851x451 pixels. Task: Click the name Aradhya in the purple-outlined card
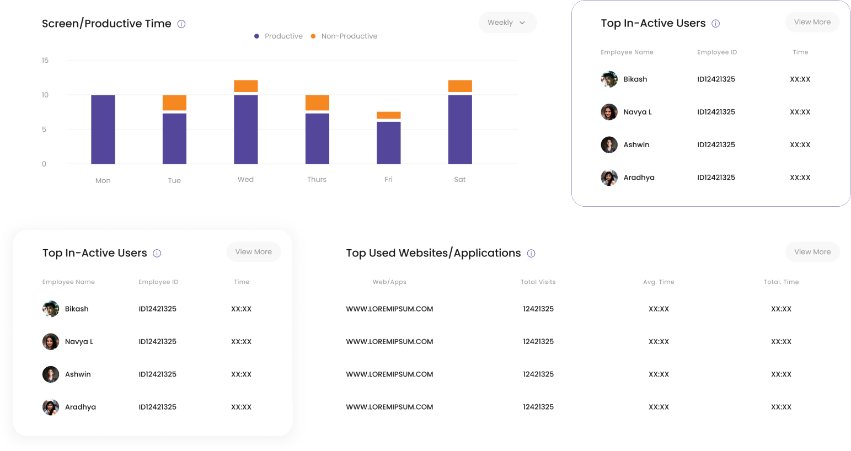tap(639, 178)
